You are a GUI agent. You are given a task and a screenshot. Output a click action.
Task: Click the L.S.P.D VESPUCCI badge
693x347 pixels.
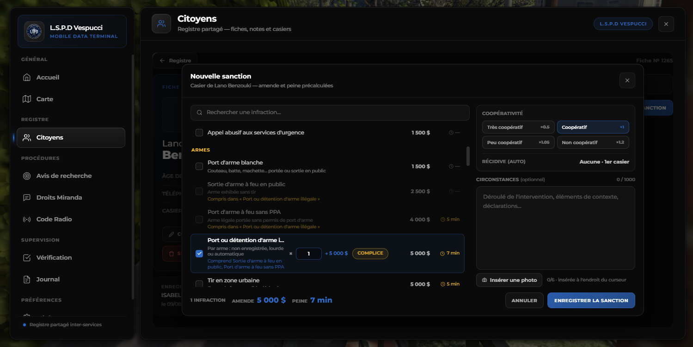click(623, 24)
